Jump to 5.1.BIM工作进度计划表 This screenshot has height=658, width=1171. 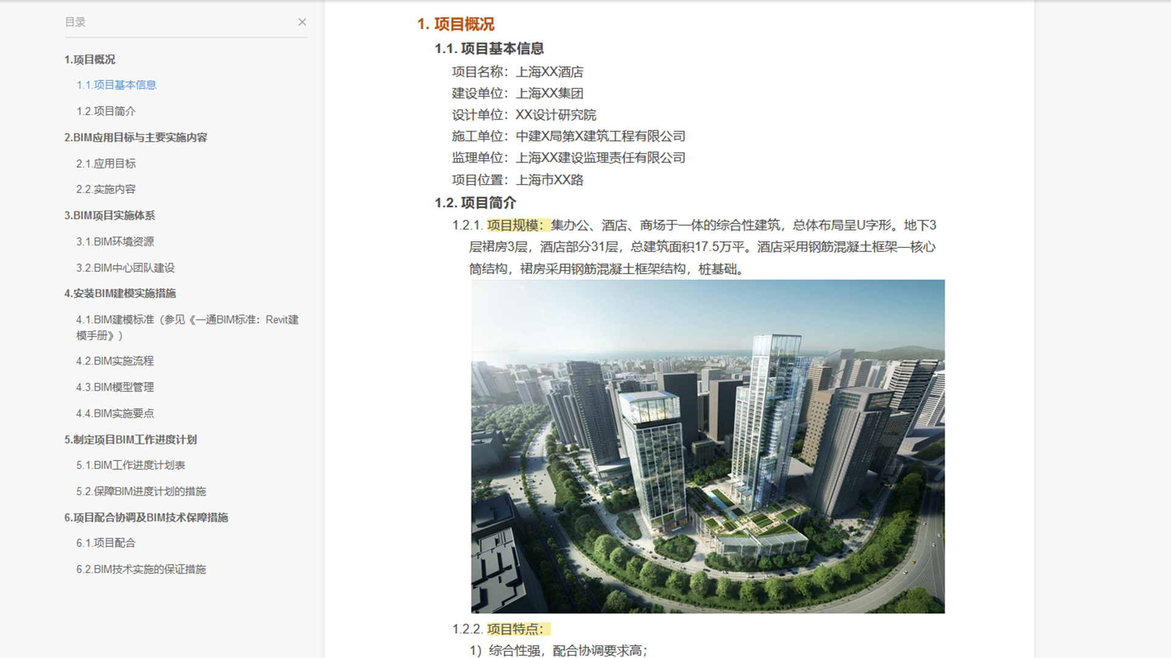coord(131,465)
